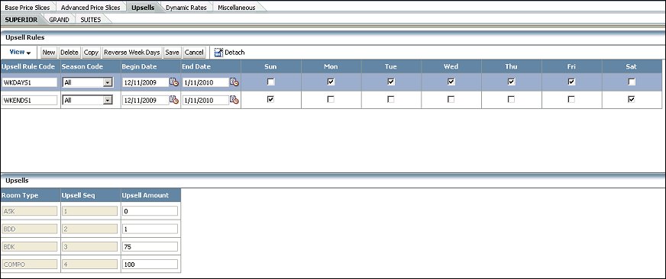Click WKDAYS1 rule code field
This screenshot has width=666, height=279.
point(30,82)
